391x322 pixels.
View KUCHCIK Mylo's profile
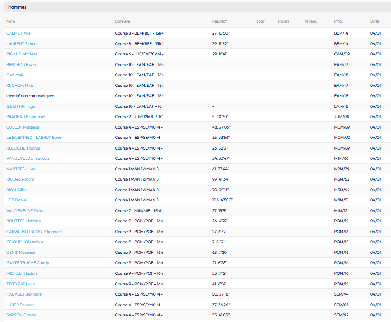coord(20,86)
